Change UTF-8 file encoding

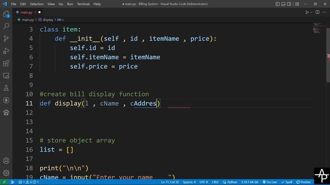tap(204, 182)
